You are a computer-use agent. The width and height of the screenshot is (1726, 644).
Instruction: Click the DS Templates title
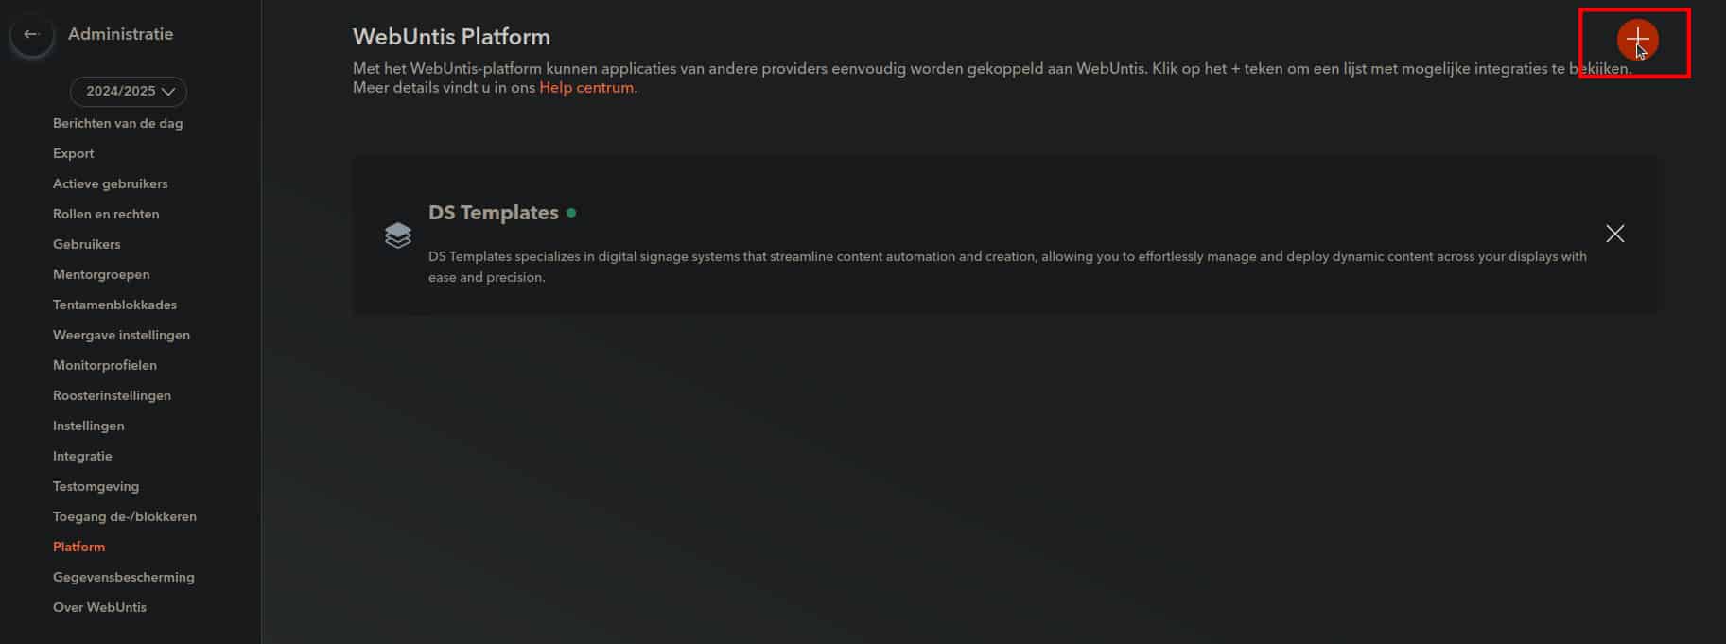pyautogui.click(x=494, y=213)
